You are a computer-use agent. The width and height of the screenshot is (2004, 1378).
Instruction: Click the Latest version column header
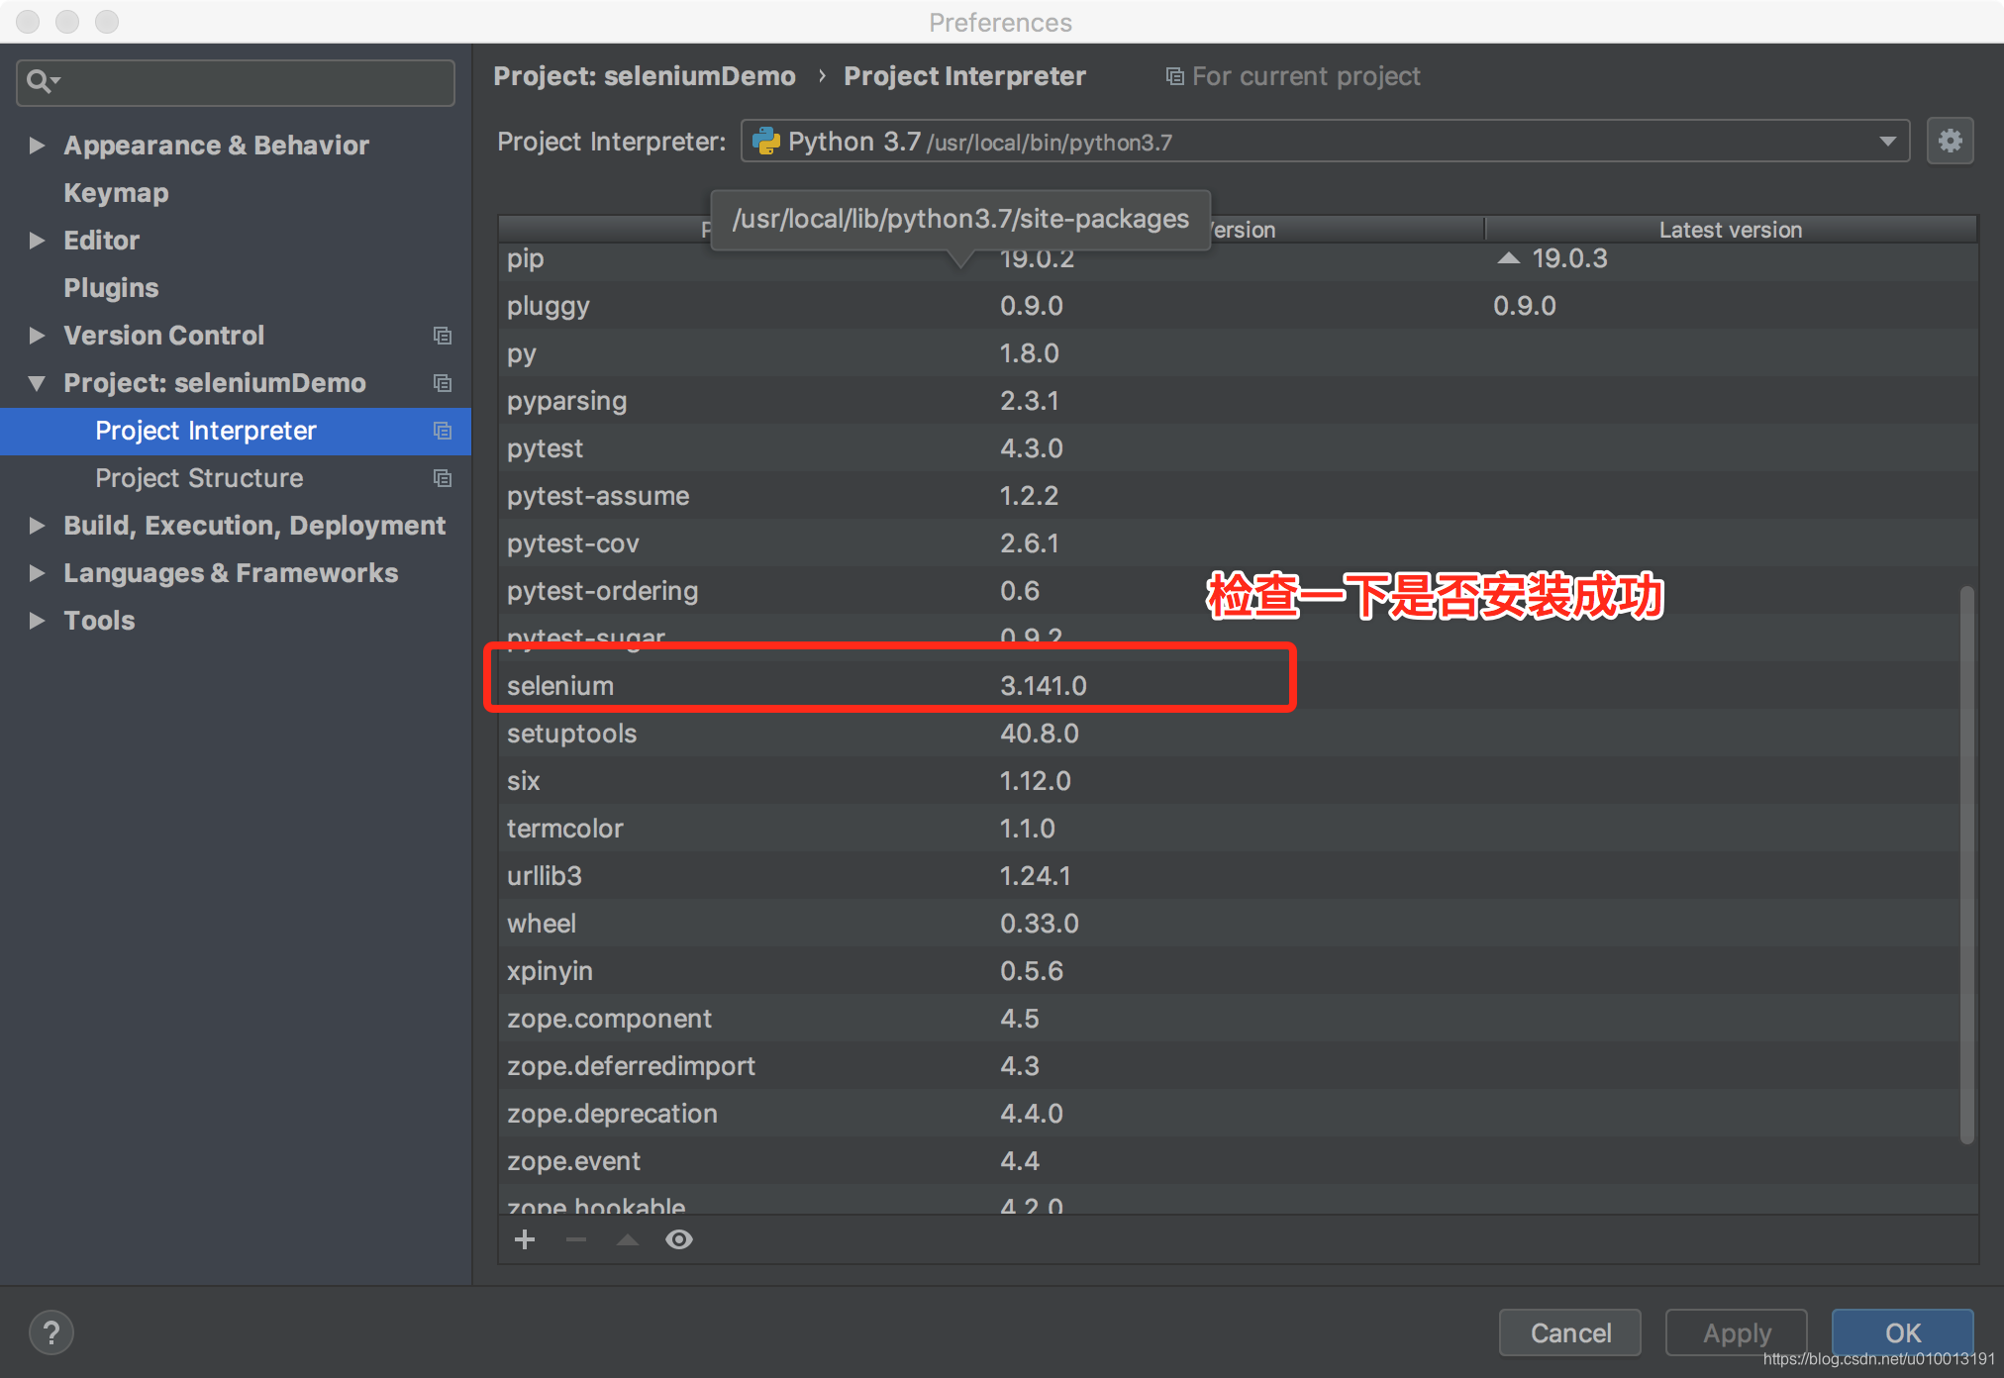(x=1731, y=230)
